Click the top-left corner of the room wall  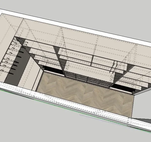point(2,11)
